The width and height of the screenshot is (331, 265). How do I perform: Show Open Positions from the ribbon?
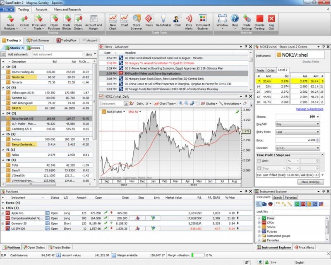pos(54,22)
